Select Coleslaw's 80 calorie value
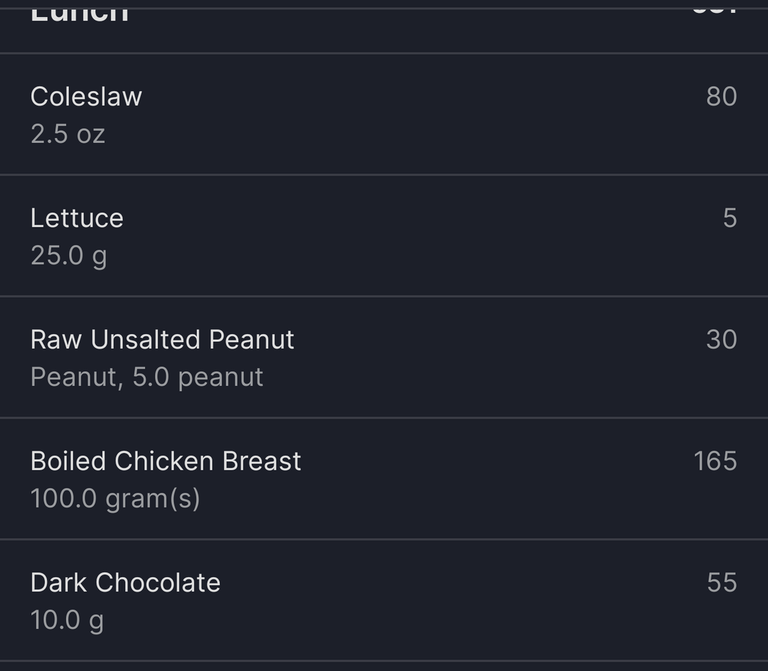768x671 pixels. click(722, 97)
